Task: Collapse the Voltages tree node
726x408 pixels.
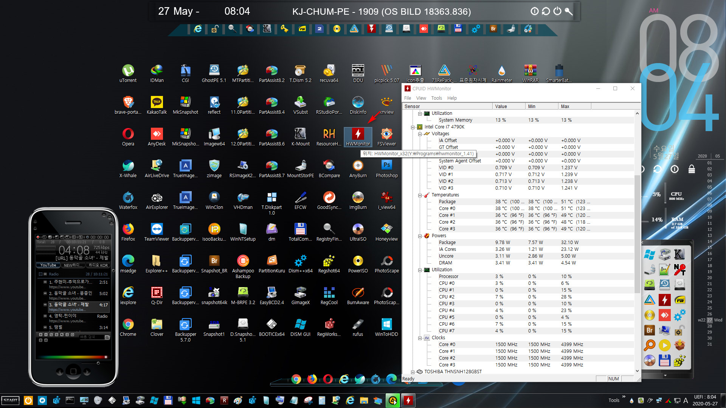Action: (x=420, y=134)
